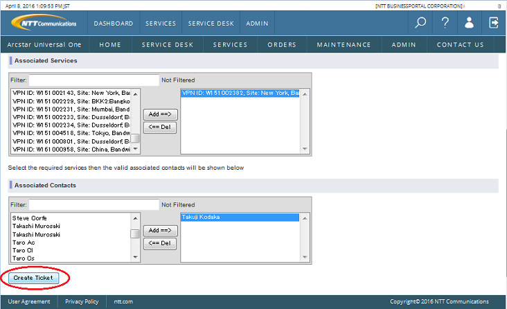507x309 pixels.
Task: Open the user profile icon
Action: click(x=470, y=23)
